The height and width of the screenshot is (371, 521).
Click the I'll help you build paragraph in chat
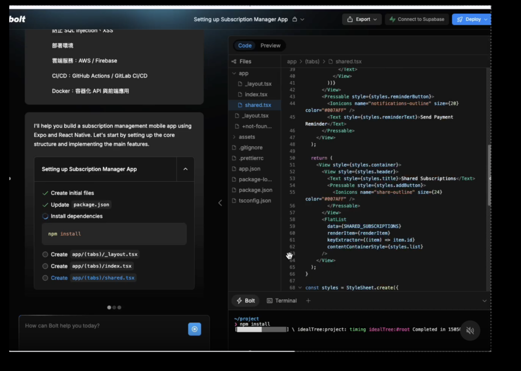(x=112, y=135)
